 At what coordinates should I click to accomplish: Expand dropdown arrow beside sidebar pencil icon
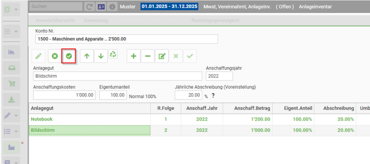(x=16, y=116)
